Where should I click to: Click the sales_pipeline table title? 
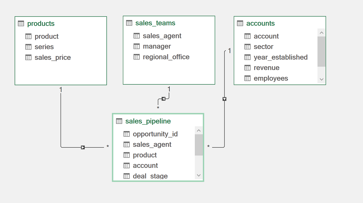pyautogui.click(x=148, y=121)
